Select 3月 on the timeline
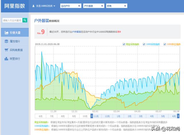 141,116
